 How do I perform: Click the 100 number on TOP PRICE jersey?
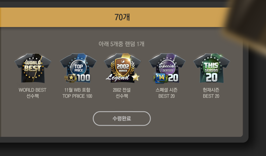click(x=84, y=78)
